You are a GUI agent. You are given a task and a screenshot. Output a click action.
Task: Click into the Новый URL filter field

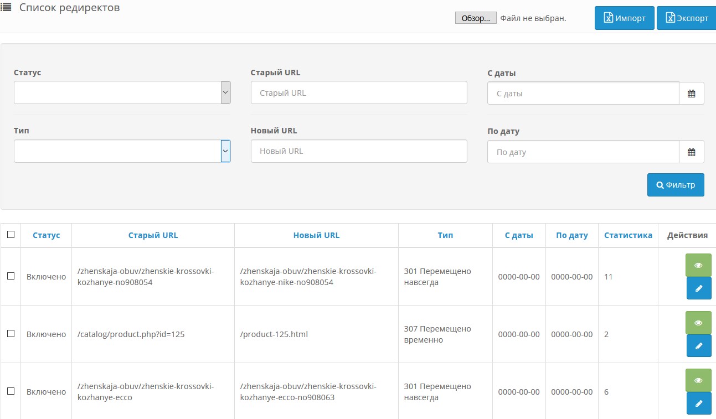(358, 151)
